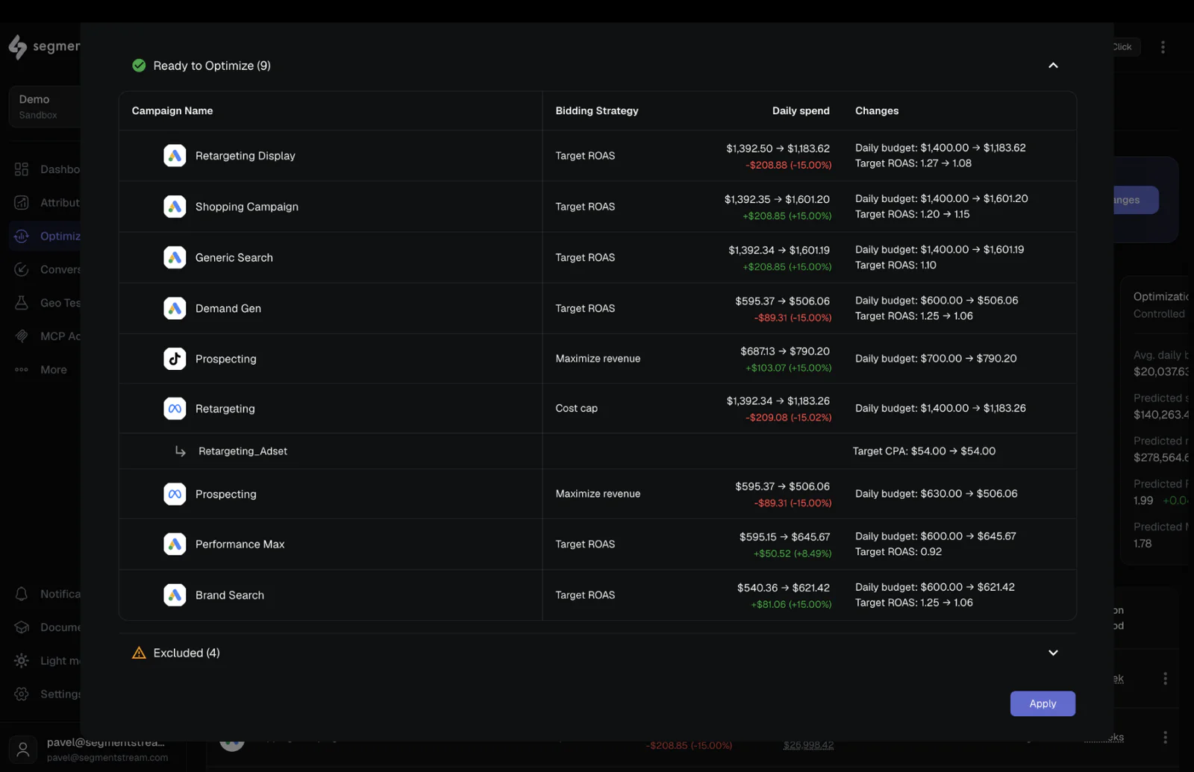Open the Demo Sandbox workspace selector
This screenshot has height=772, width=1194.
(45, 107)
